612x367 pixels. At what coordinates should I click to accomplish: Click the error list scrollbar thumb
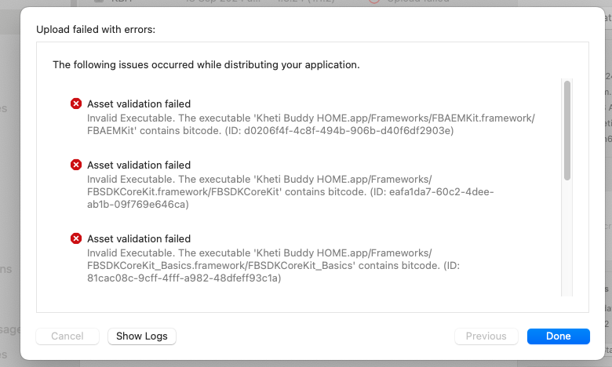pyautogui.click(x=567, y=129)
